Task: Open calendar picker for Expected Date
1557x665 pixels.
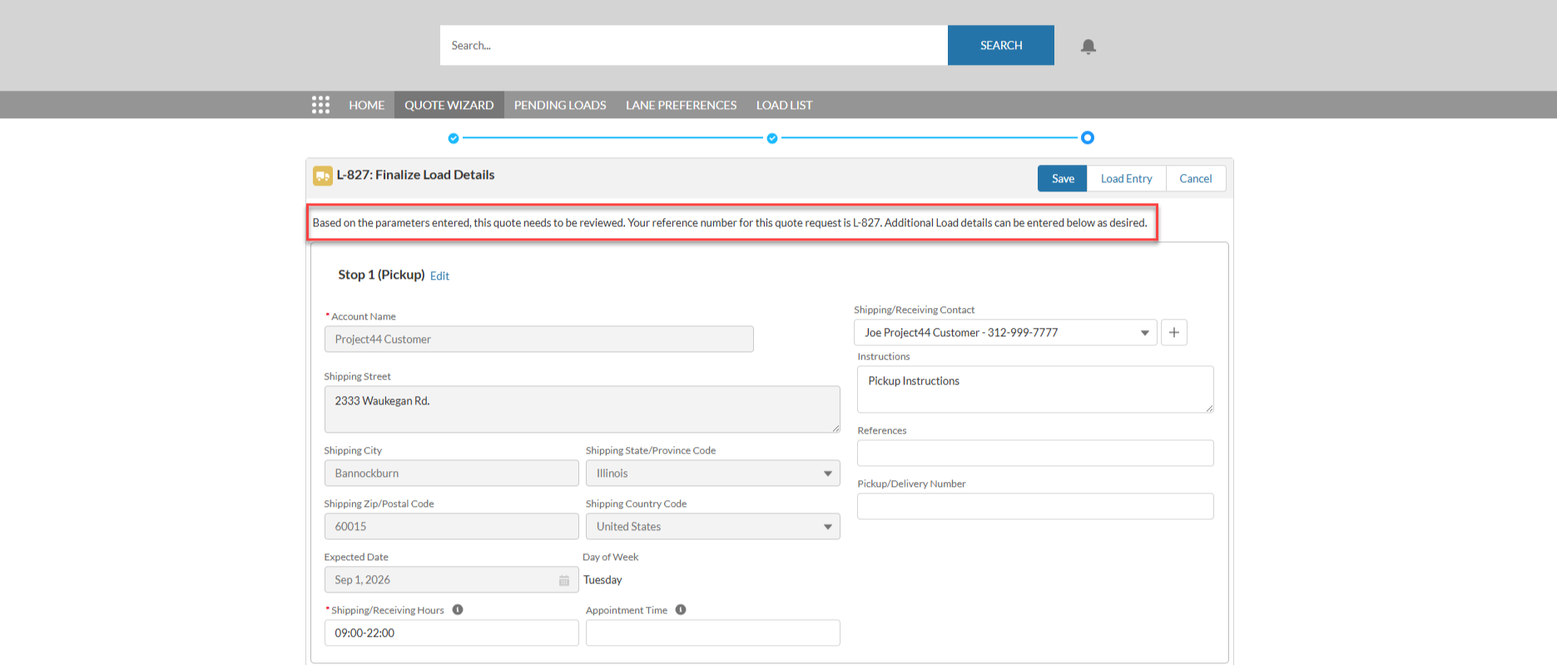Action: [564, 580]
